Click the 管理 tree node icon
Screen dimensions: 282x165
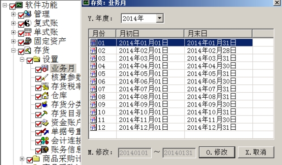pyautogui.click(x=28, y=14)
